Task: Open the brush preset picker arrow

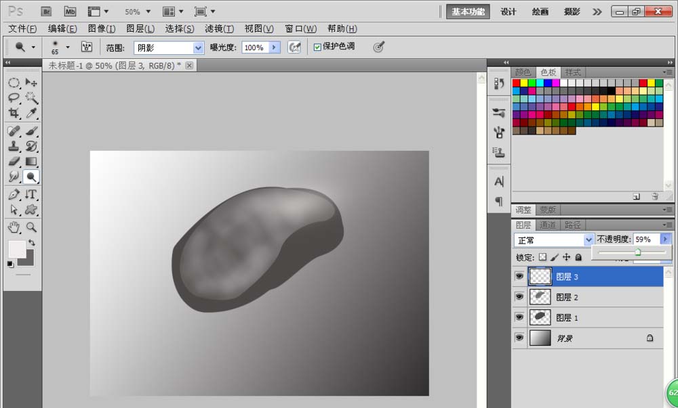Action: [x=67, y=47]
